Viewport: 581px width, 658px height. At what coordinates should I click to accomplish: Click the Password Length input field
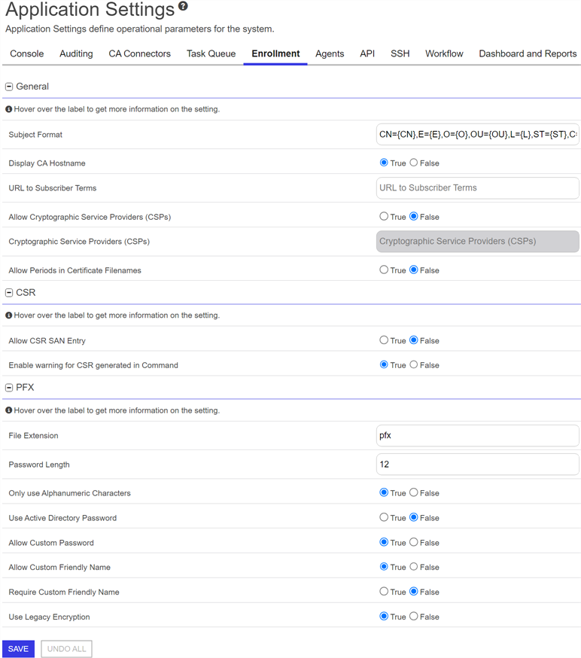click(x=477, y=464)
